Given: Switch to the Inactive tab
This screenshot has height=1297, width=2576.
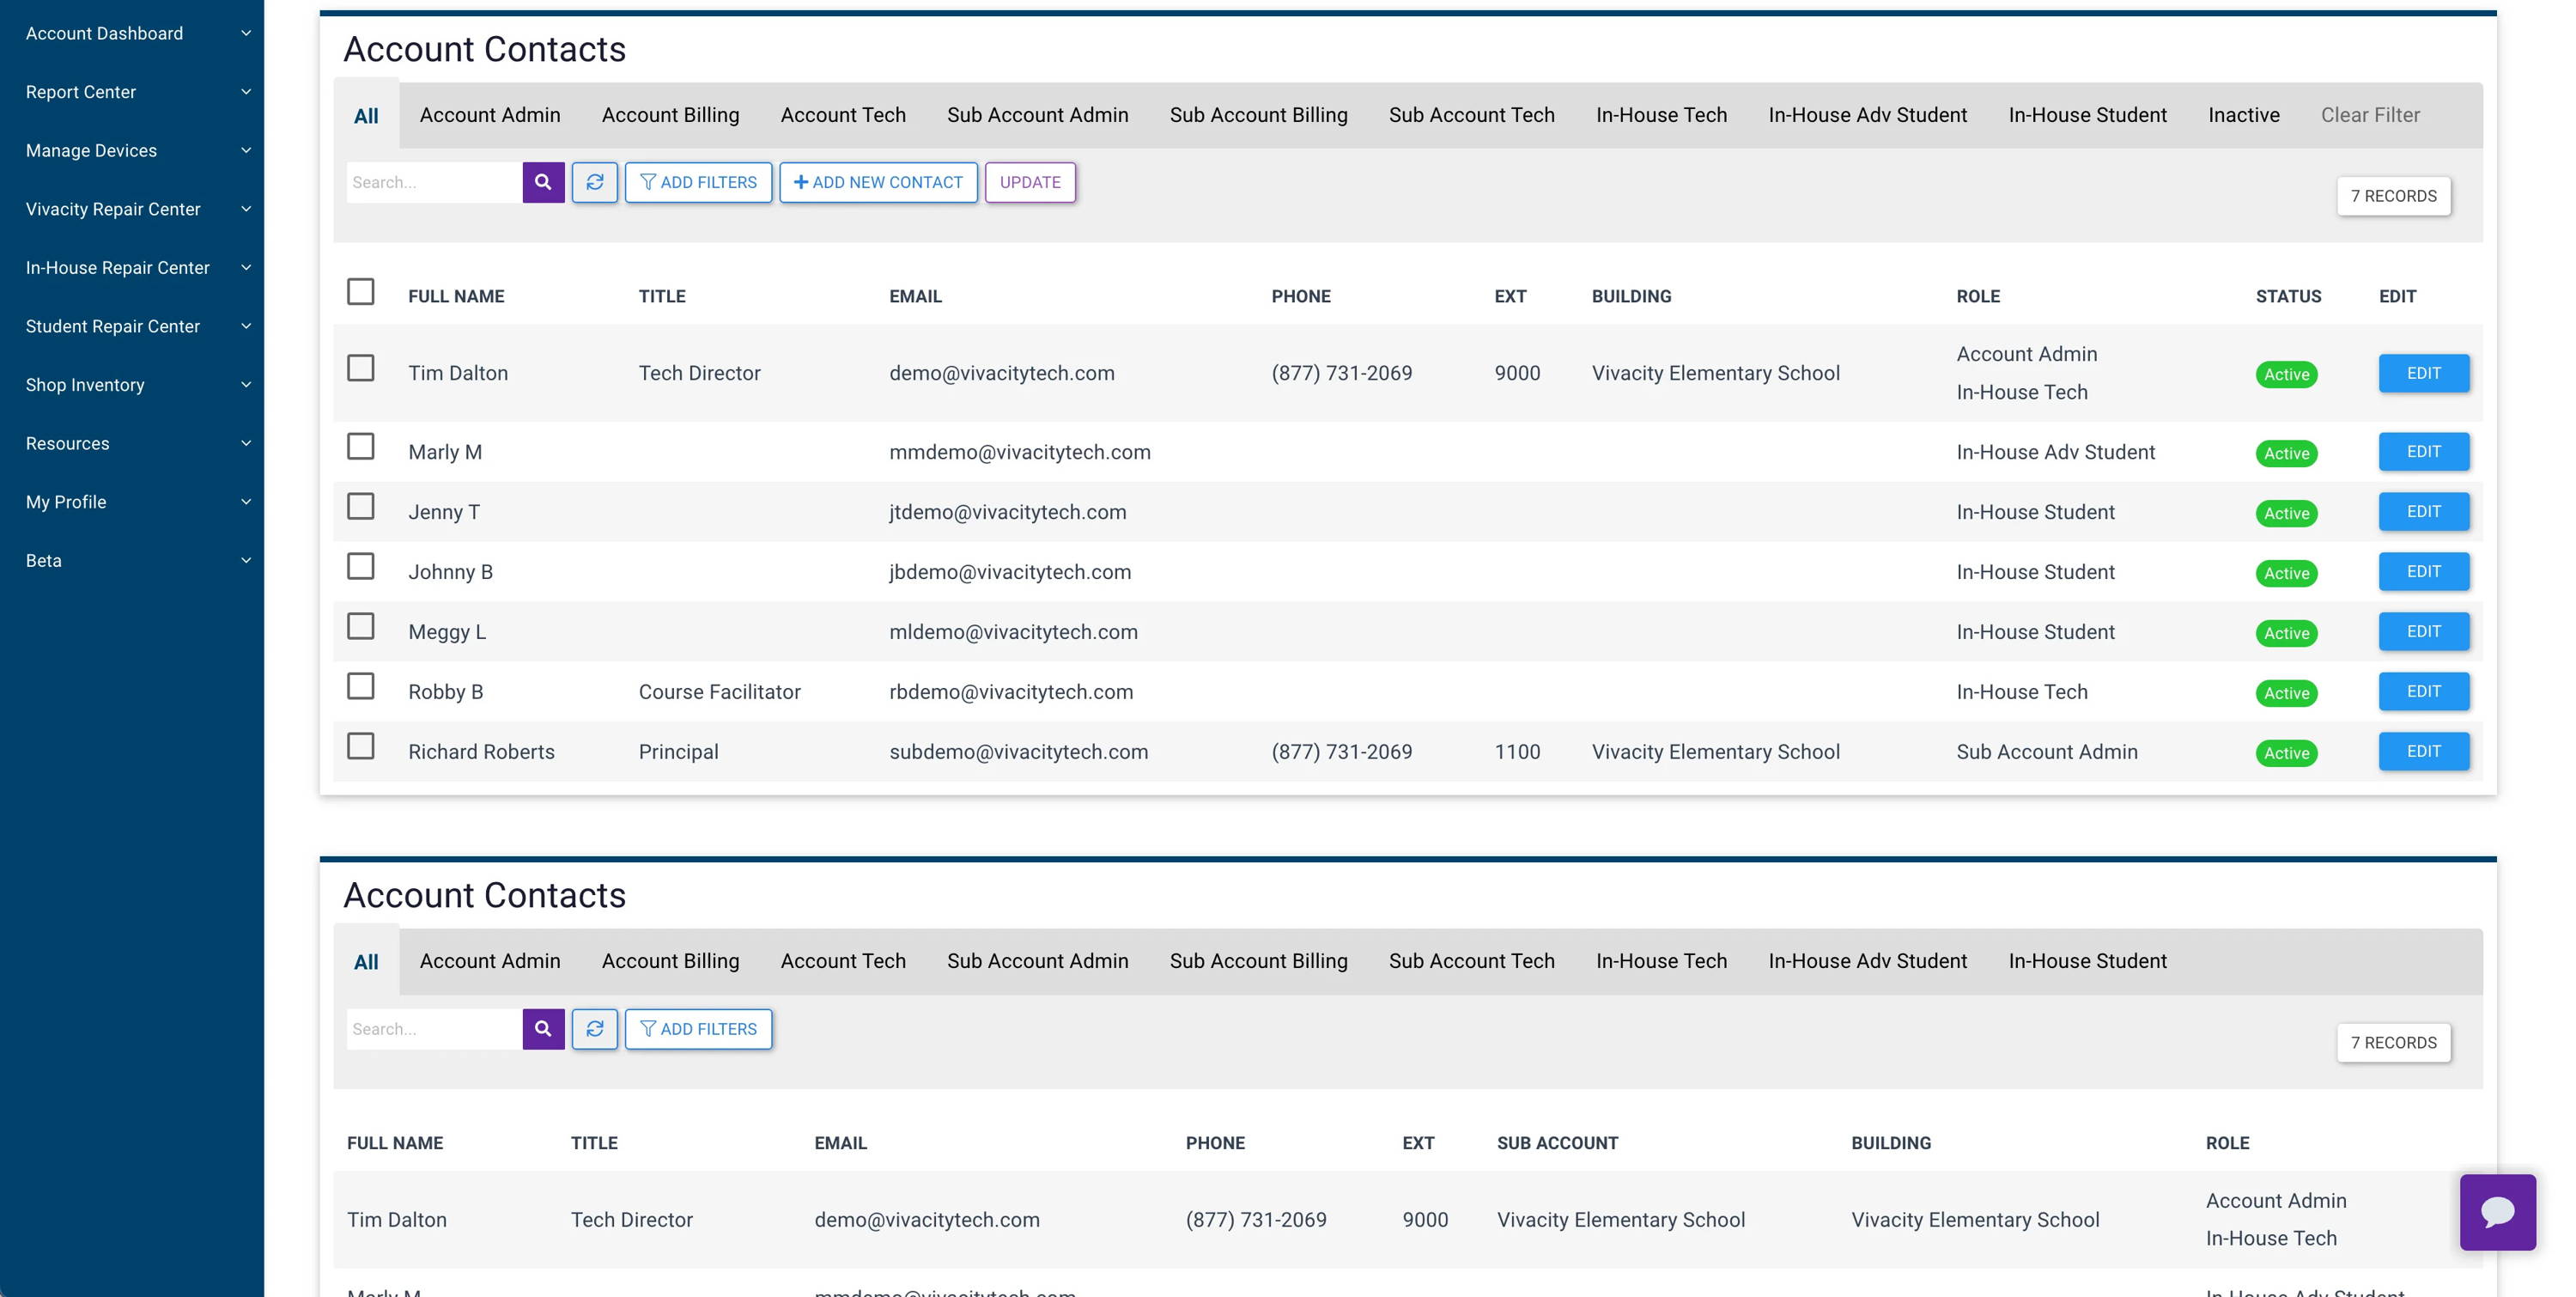Looking at the screenshot, I should (2243, 115).
